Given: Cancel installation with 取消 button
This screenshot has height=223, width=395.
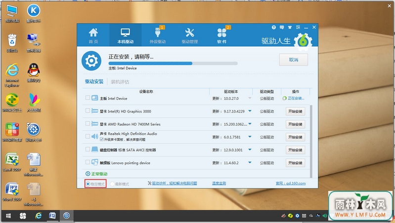Looking at the screenshot, I should coord(294,60).
